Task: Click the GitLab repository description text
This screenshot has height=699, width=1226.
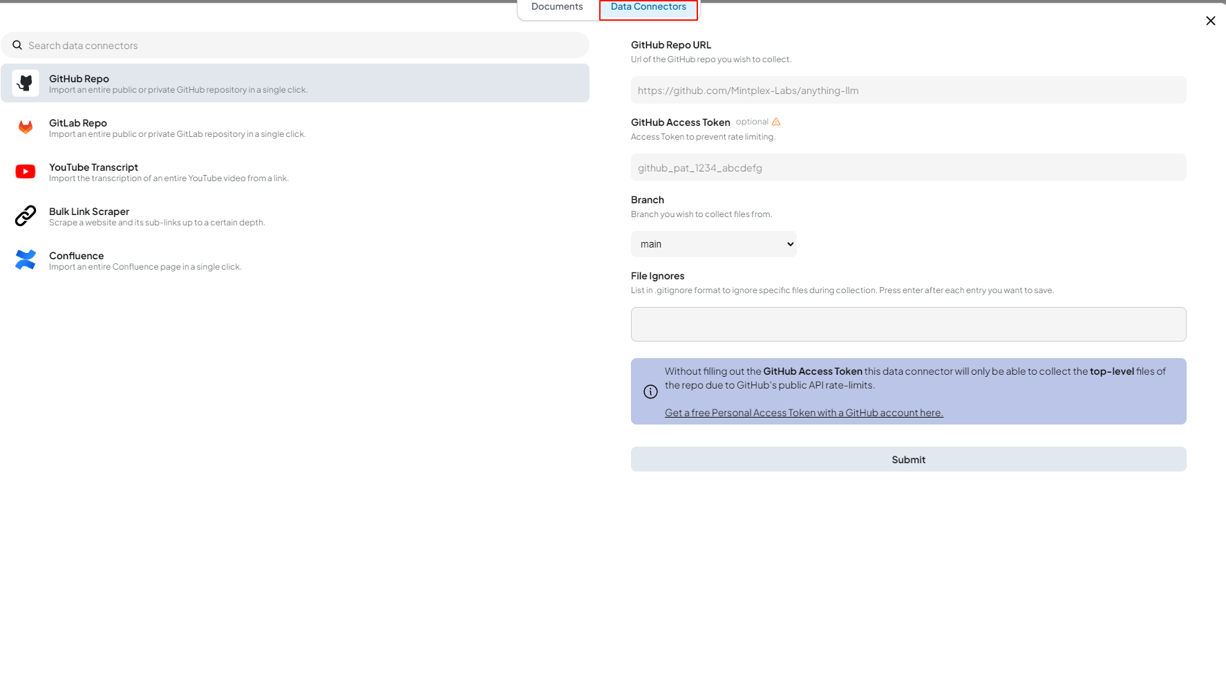Action: pyautogui.click(x=177, y=134)
